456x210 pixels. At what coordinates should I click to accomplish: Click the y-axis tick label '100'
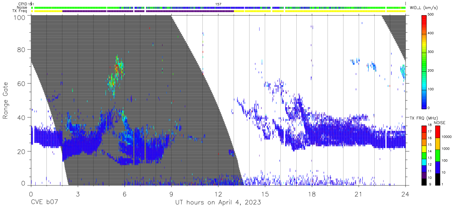click(x=20, y=17)
